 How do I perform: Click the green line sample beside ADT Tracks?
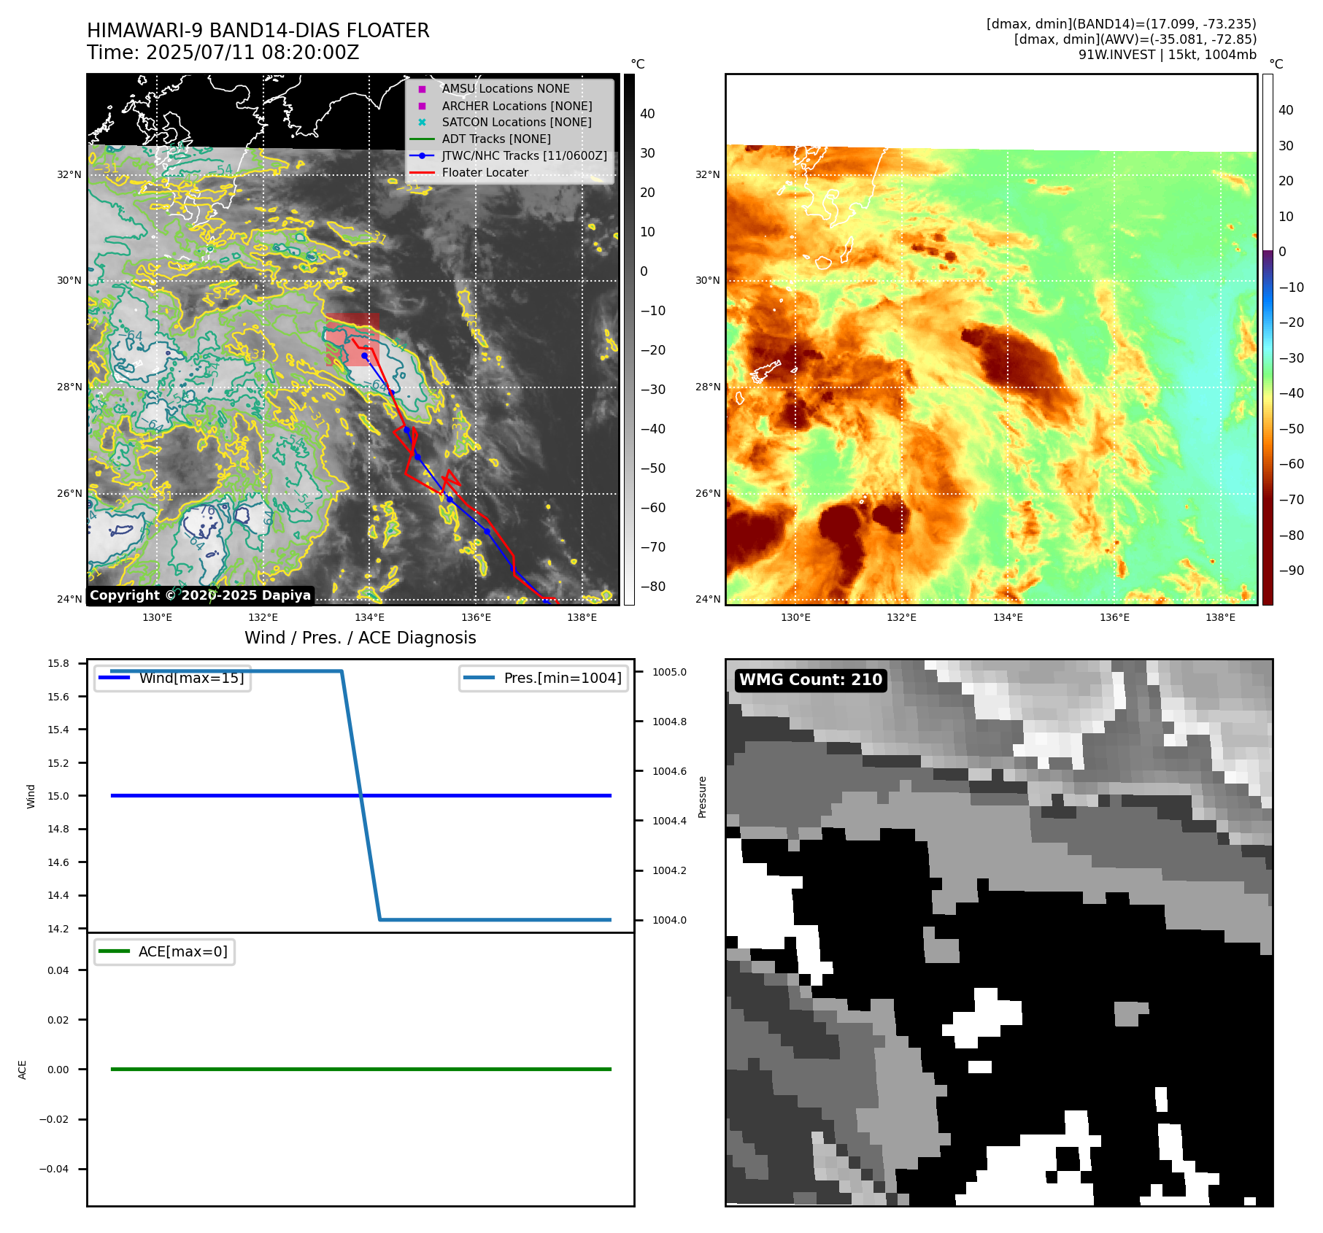click(x=422, y=139)
